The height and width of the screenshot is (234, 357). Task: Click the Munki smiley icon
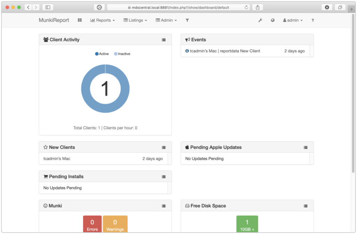[45, 206]
